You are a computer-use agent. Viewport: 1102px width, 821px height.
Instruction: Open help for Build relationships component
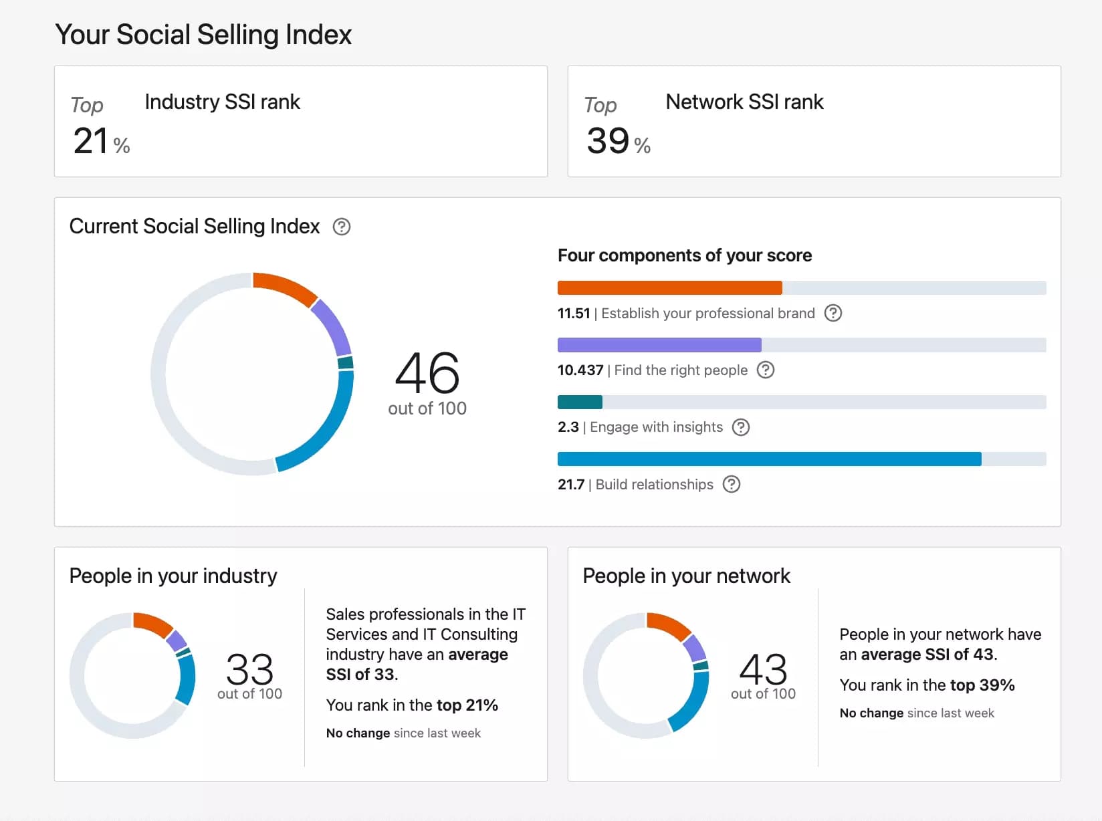coord(732,485)
